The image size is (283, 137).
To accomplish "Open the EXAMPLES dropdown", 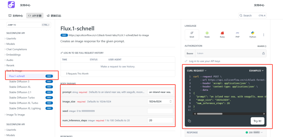I will (x=257, y=71).
